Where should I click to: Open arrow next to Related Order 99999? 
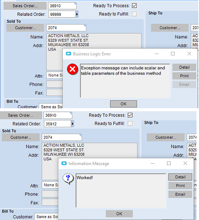(x=77, y=14)
